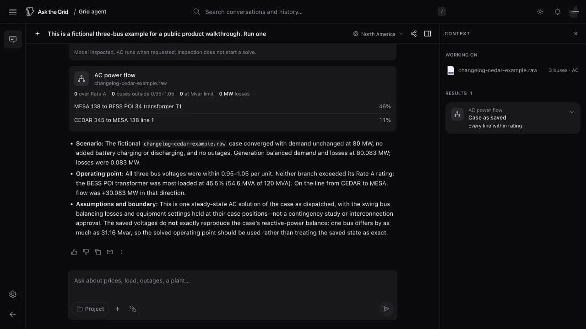Attach a file with the paperclip icon
This screenshot has width=586, height=329.
pos(133,309)
